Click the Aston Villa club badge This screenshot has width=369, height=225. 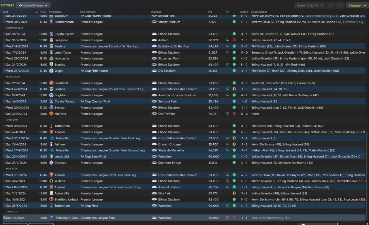coord(51,193)
